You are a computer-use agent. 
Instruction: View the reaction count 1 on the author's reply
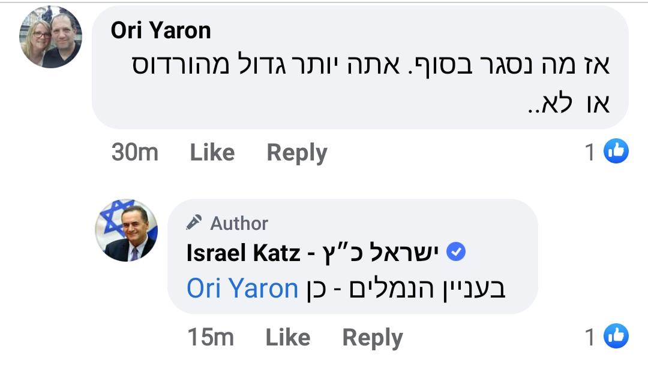[590, 338]
